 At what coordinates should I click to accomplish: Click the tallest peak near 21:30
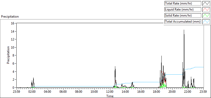184,30
